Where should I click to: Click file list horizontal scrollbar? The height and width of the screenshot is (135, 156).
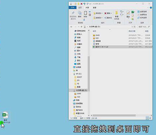coord(114,116)
